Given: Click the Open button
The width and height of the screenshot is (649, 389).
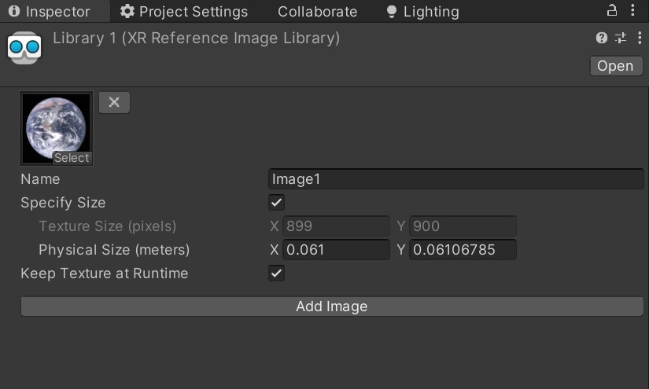Looking at the screenshot, I should coord(616,66).
